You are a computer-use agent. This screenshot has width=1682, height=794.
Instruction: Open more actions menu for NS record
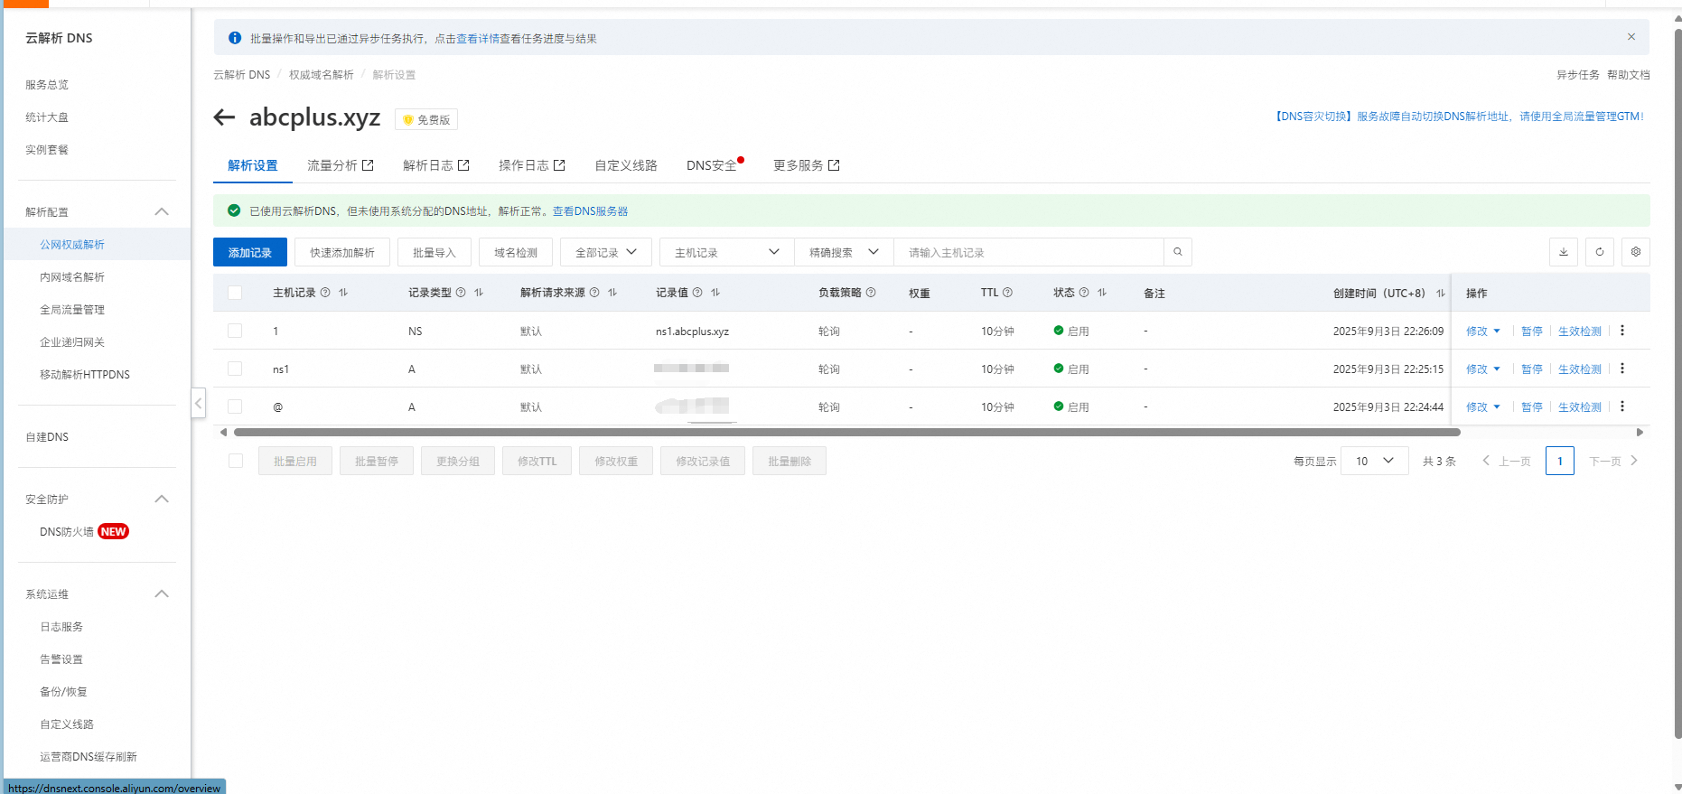point(1622,331)
